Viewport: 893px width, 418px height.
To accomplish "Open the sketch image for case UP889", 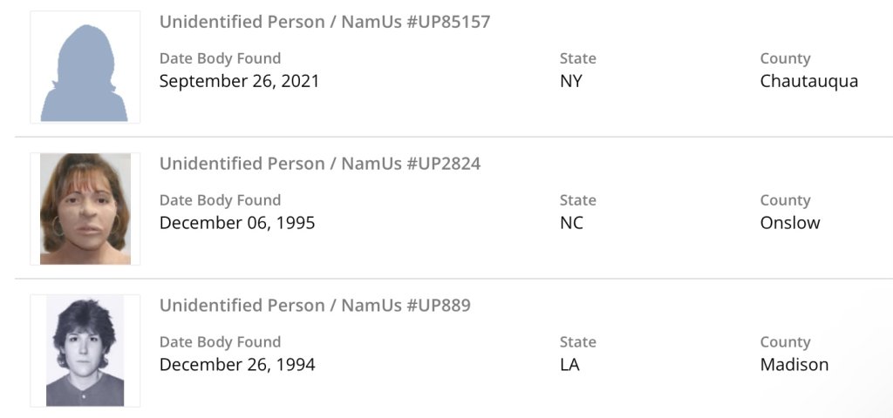I will (85, 350).
